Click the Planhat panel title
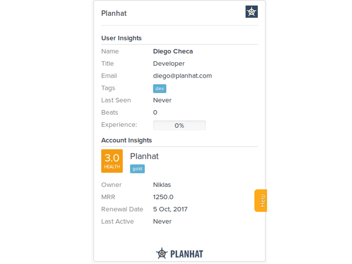 114,13
